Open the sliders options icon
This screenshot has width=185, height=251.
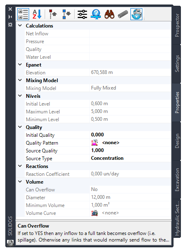click(x=82, y=14)
